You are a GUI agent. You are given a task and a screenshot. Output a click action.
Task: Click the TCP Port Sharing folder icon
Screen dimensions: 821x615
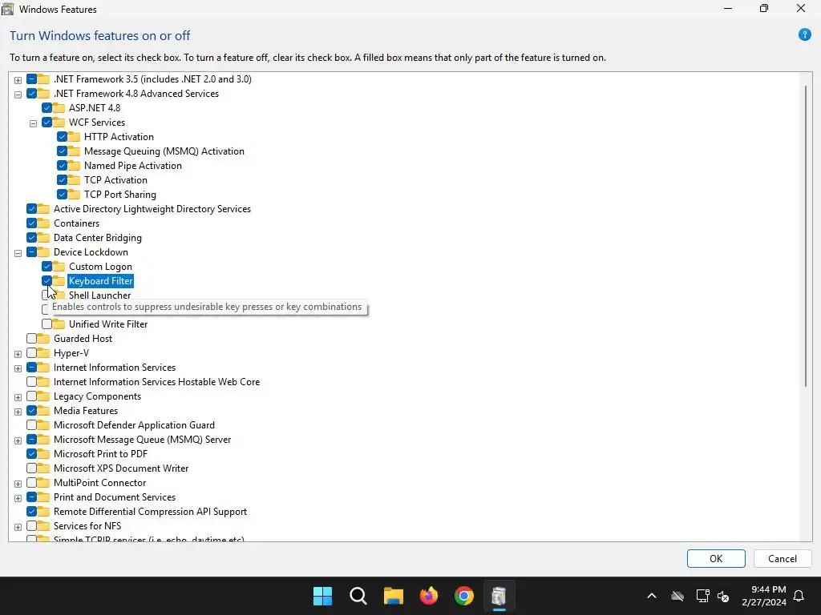tap(75, 195)
